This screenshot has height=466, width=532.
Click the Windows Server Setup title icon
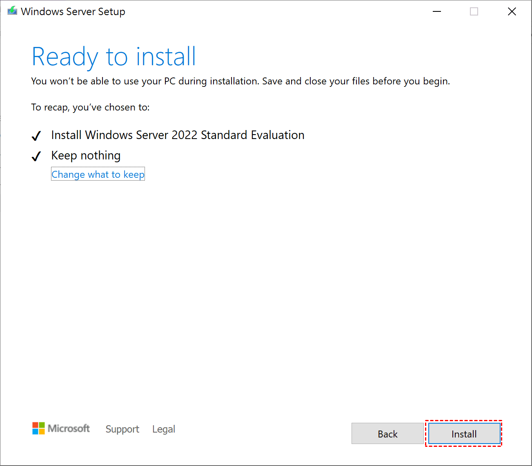pyautogui.click(x=12, y=11)
